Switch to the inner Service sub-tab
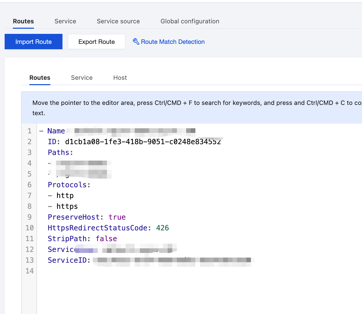 click(82, 78)
